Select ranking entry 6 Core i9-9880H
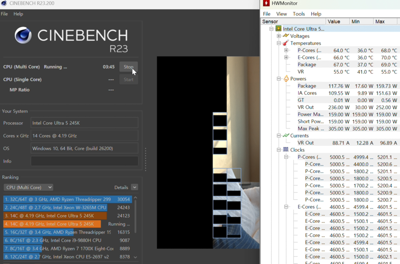Image resolution: width=400 pixels, height=264 pixels. point(68,240)
